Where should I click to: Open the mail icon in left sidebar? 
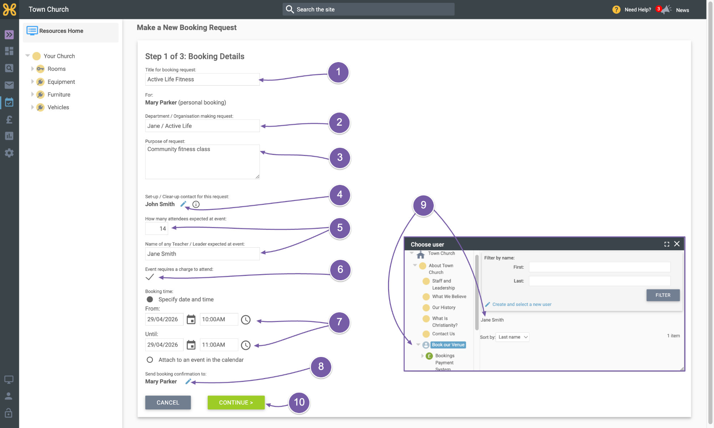(9, 85)
